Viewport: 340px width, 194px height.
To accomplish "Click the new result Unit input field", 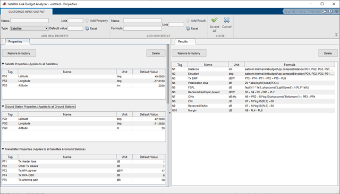I will (x=176, y=24).
